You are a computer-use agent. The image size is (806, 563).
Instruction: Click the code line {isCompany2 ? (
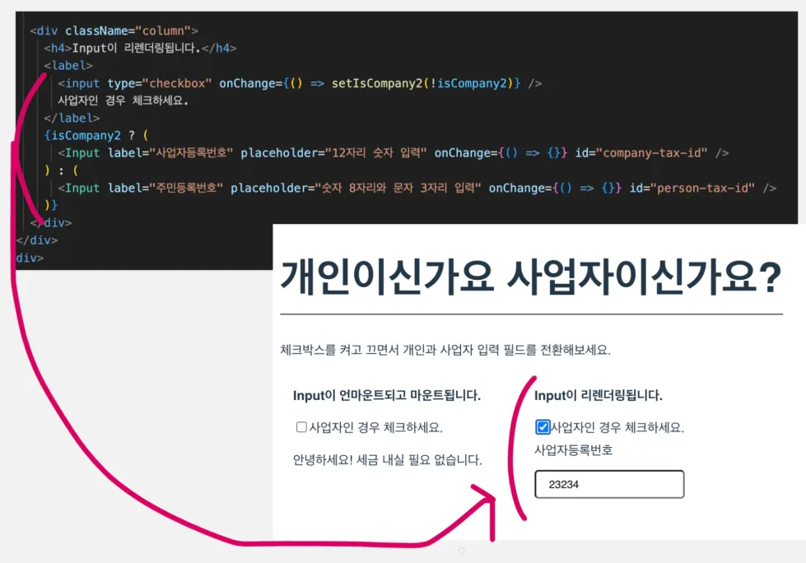coord(96,136)
